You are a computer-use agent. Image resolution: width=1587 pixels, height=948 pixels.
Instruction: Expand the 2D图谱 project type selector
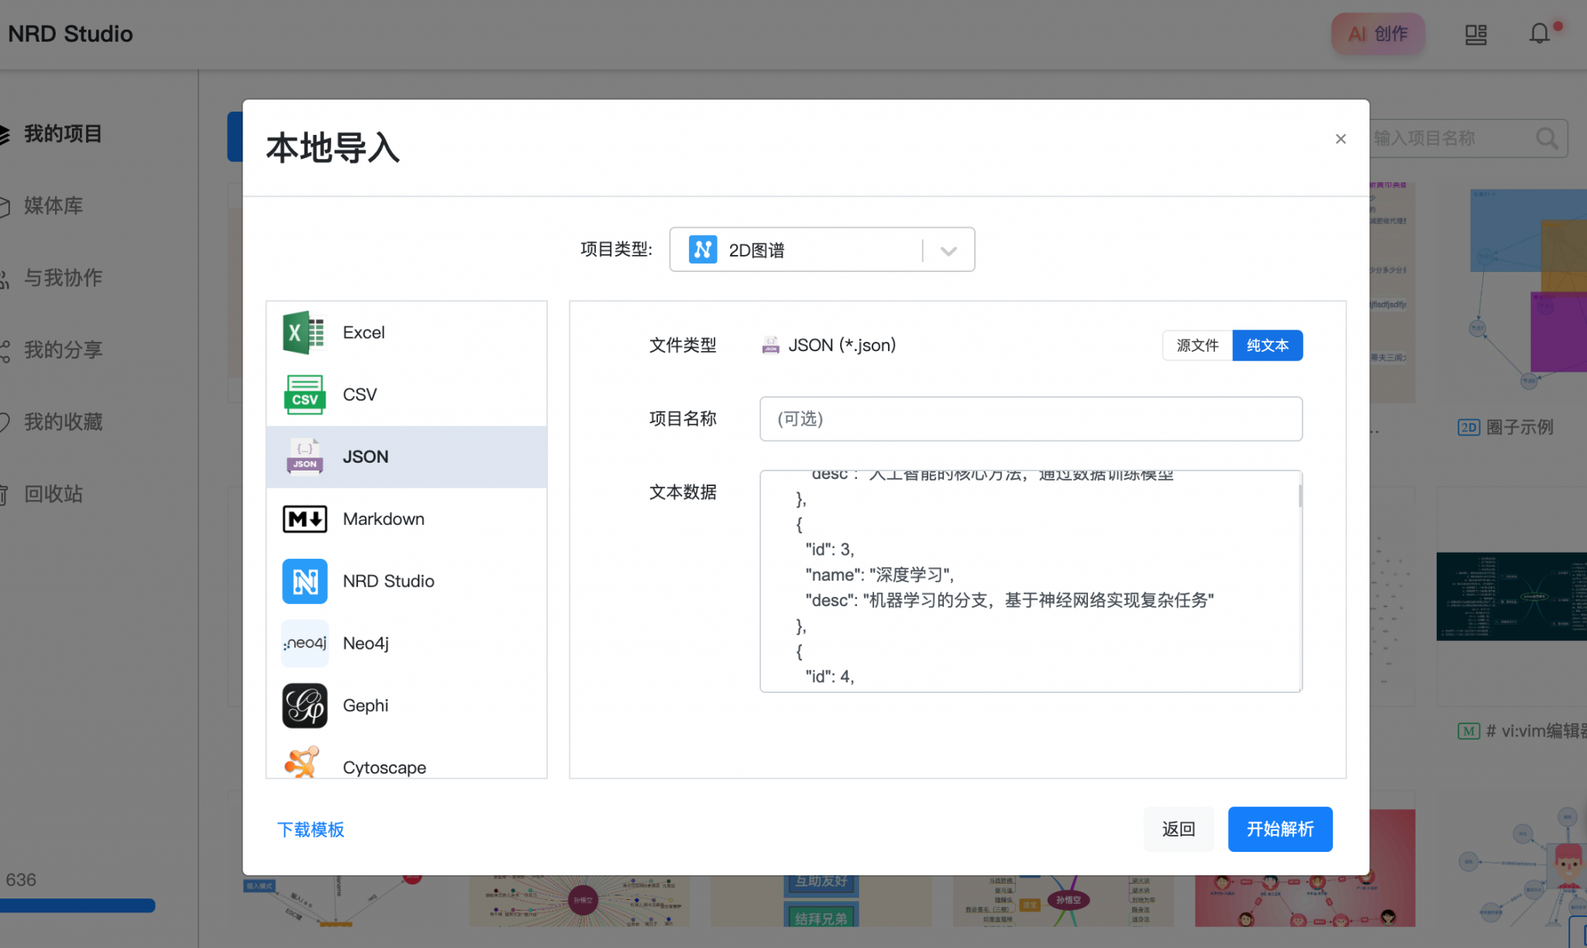947,250
